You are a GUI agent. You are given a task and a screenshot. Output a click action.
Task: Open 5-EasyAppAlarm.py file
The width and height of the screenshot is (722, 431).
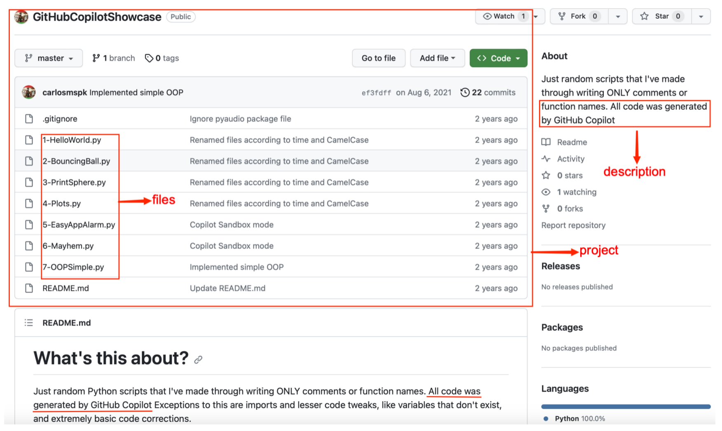79,225
